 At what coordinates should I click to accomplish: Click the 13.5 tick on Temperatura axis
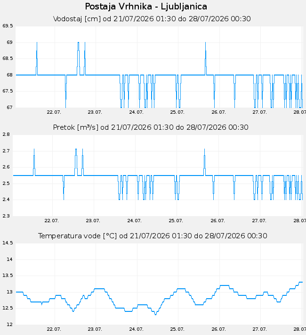8,276
